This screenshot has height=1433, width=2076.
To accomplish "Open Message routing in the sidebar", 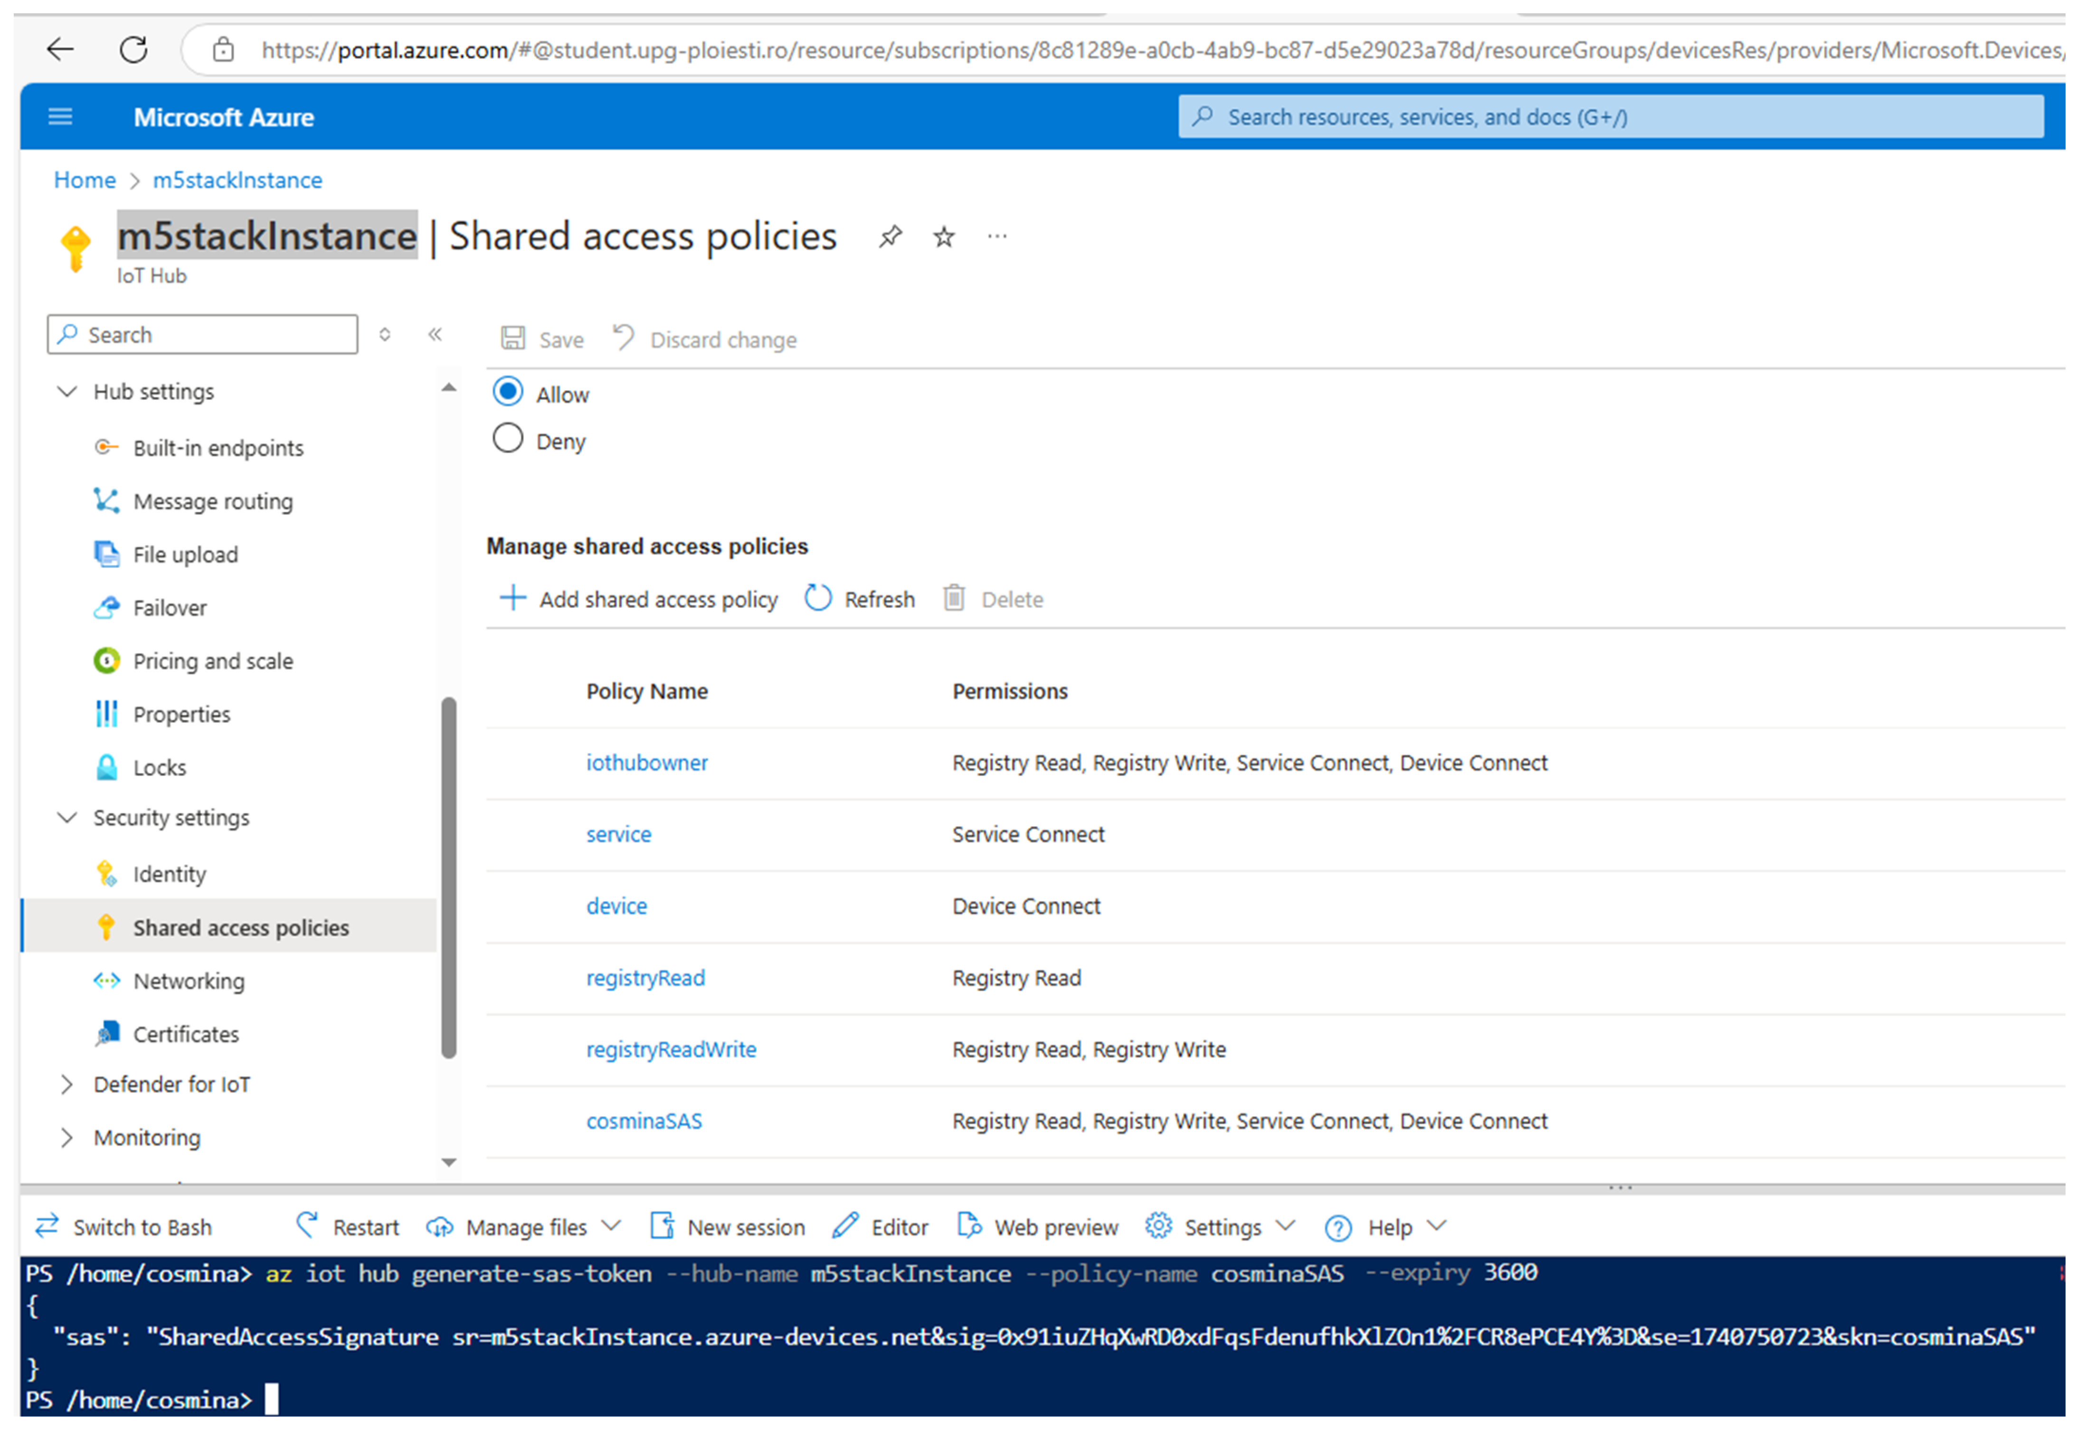I will click(x=213, y=502).
